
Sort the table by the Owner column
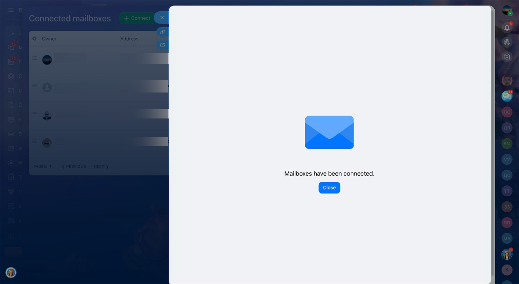[x=49, y=39]
